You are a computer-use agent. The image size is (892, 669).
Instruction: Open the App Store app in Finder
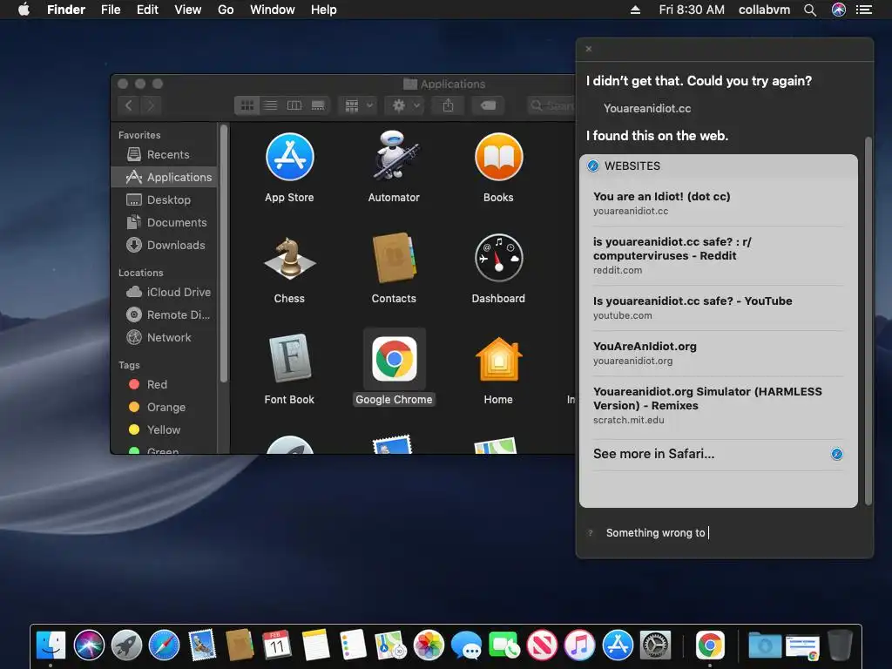coord(289,157)
